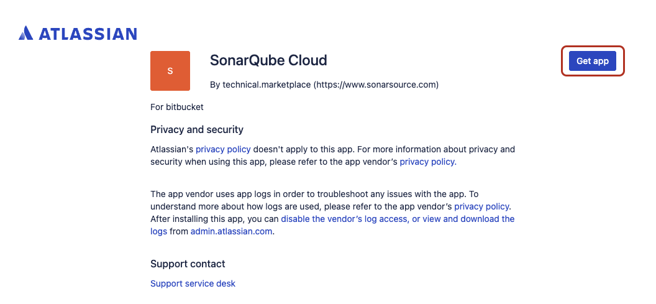The height and width of the screenshot is (304, 656).
Task: Click the For bitbucket label
Action: coord(177,107)
